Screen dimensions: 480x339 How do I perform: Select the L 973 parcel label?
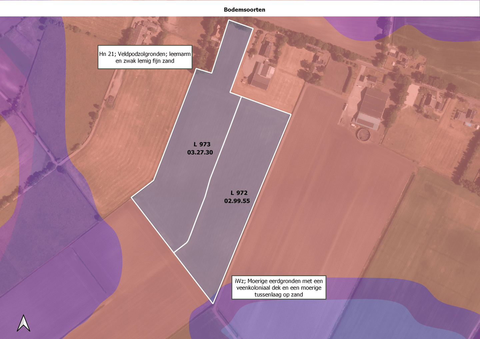click(x=202, y=144)
